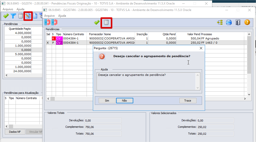
Task: Click the green checkmark in GG2074N toolbar
Action: pyautogui.click(x=97, y=22)
